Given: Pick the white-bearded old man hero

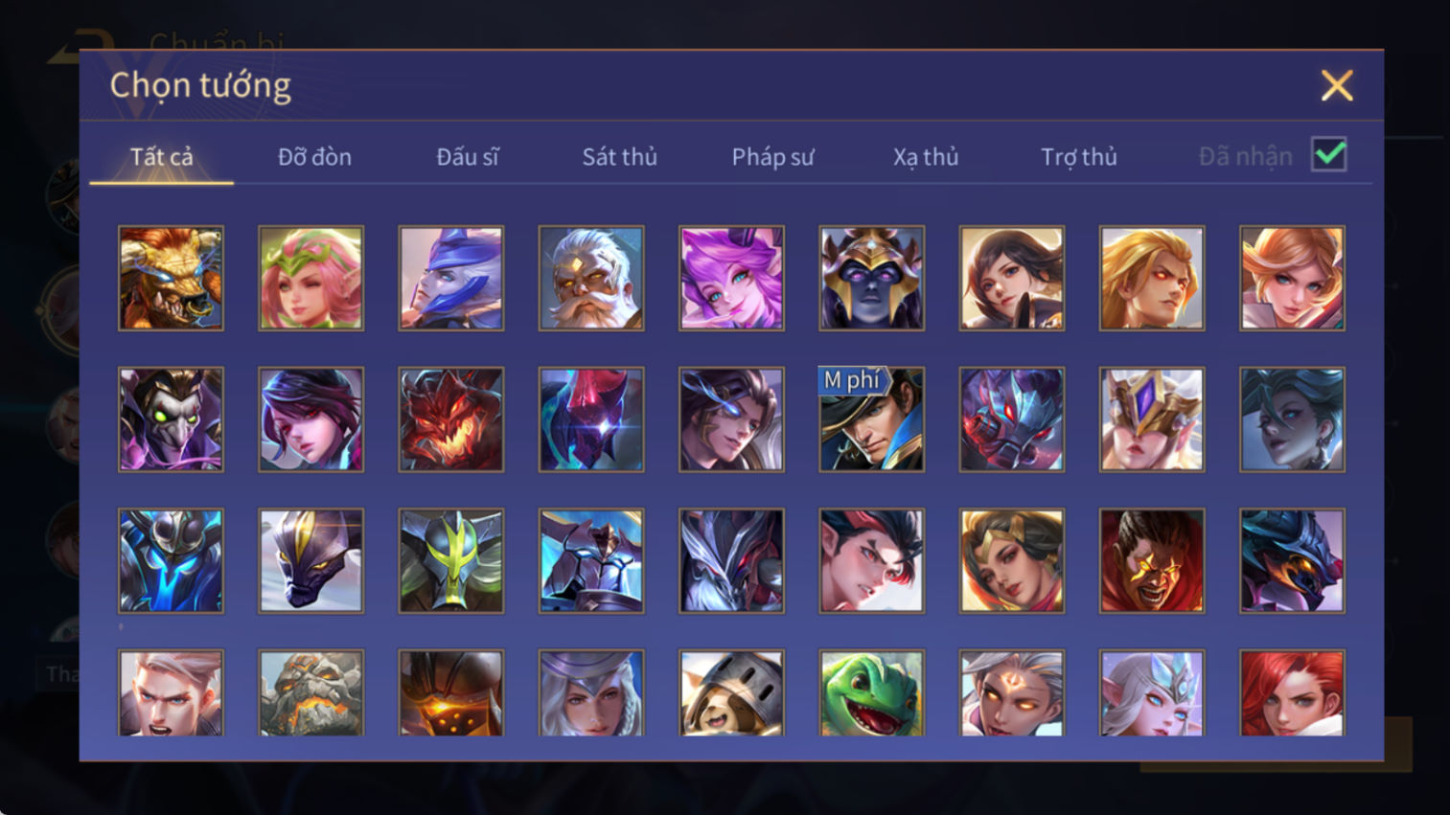Looking at the screenshot, I should click(591, 279).
